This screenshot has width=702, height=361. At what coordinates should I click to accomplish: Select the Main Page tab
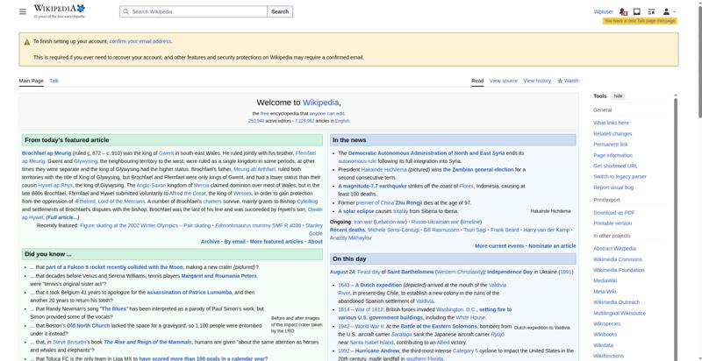[31, 81]
